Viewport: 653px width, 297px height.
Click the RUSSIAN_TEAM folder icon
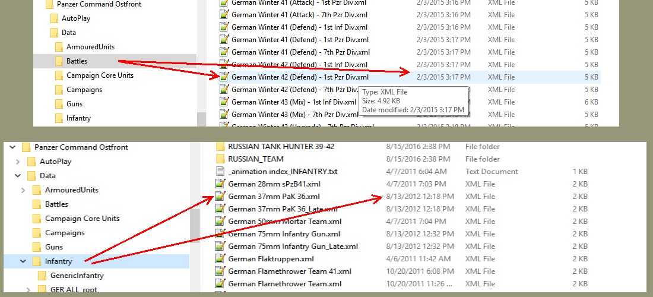point(221,159)
